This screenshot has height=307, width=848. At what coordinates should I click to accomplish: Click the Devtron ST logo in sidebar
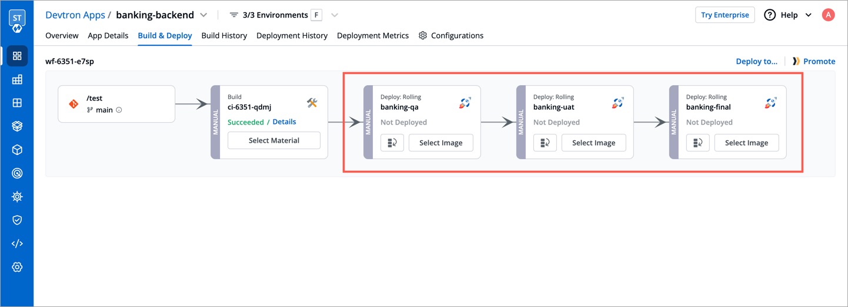(17, 21)
